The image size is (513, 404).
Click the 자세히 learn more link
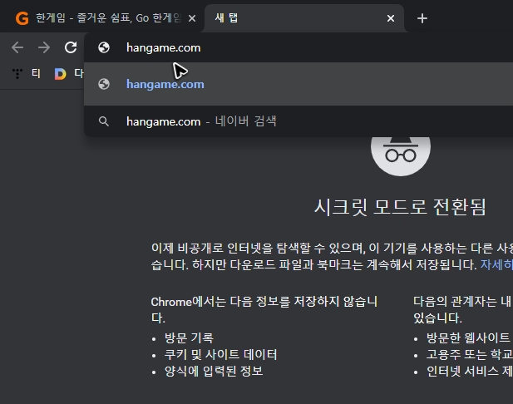pos(496,264)
